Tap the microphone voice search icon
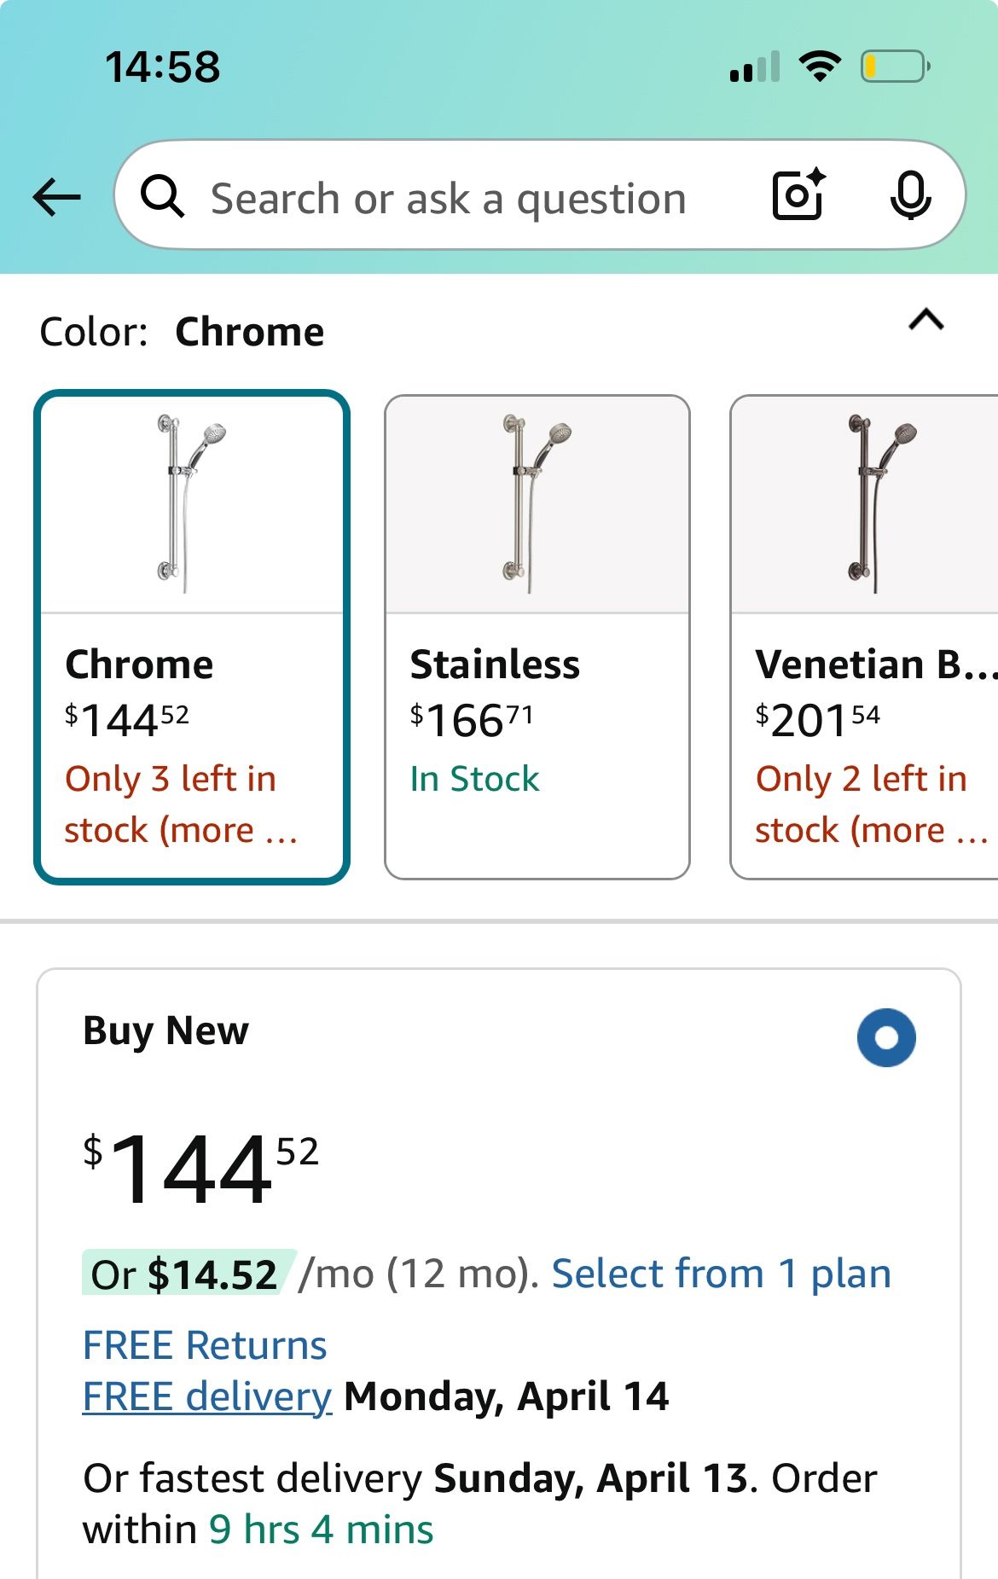The width and height of the screenshot is (998, 1579). pyautogui.click(x=910, y=195)
